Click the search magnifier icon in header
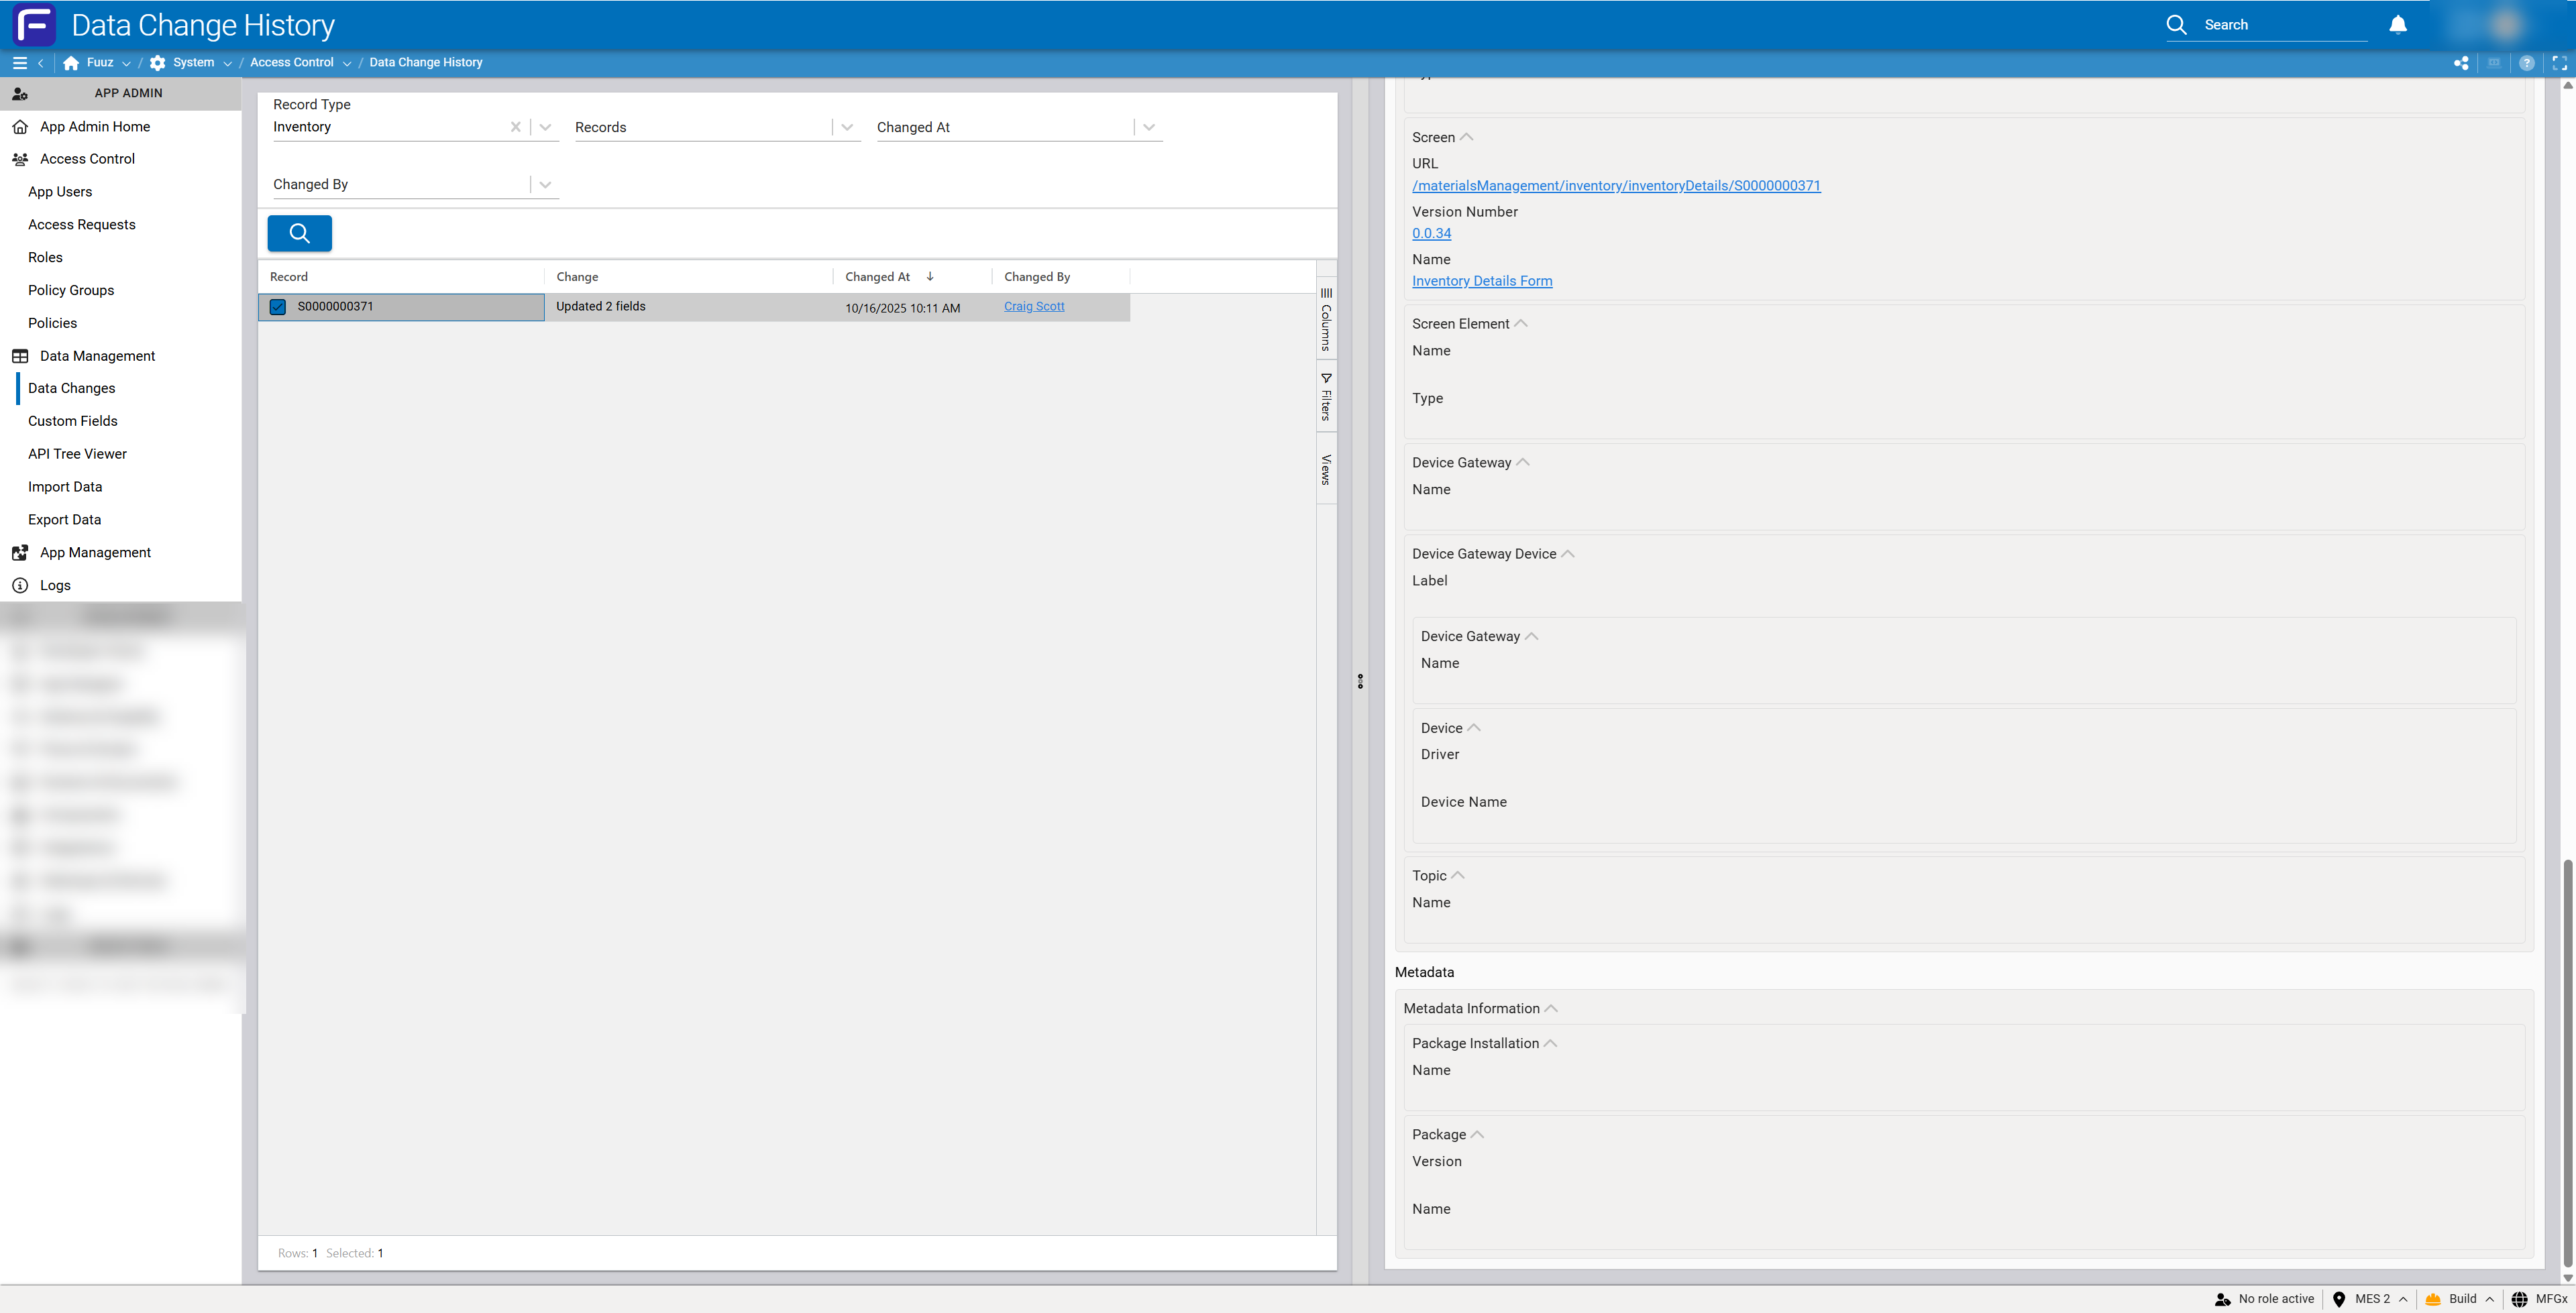Image resolution: width=2576 pixels, height=1313 pixels. (x=2176, y=25)
